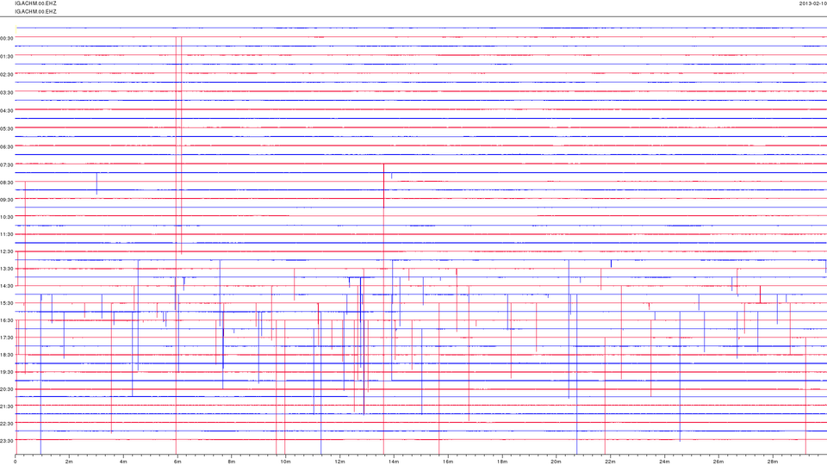Click the 8m axis tick label
This screenshot has height=465, width=827.
(x=232, y=462)
